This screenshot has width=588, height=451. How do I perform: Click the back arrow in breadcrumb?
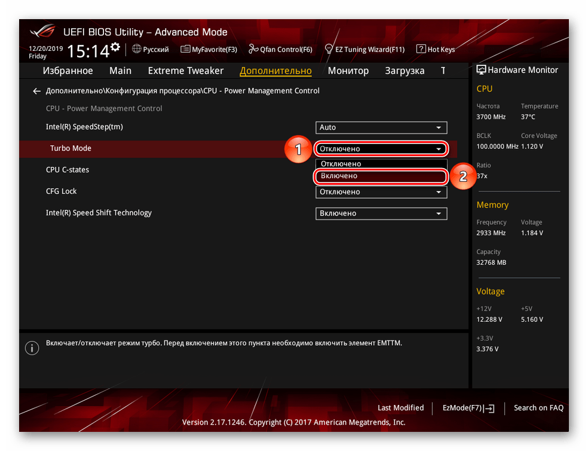tap(36, 91)
